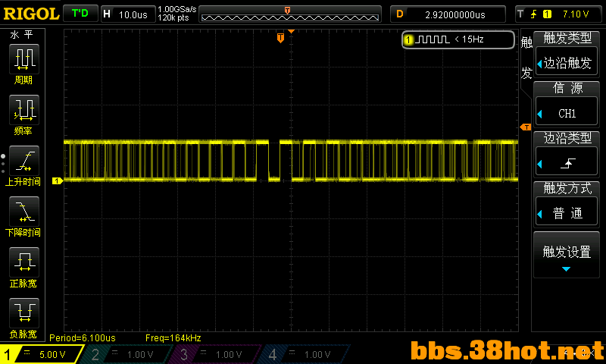Click the trigger level 7.10 V readout
Image resolution: width=606 pixels, height=364 pixels.
[576, 14]
